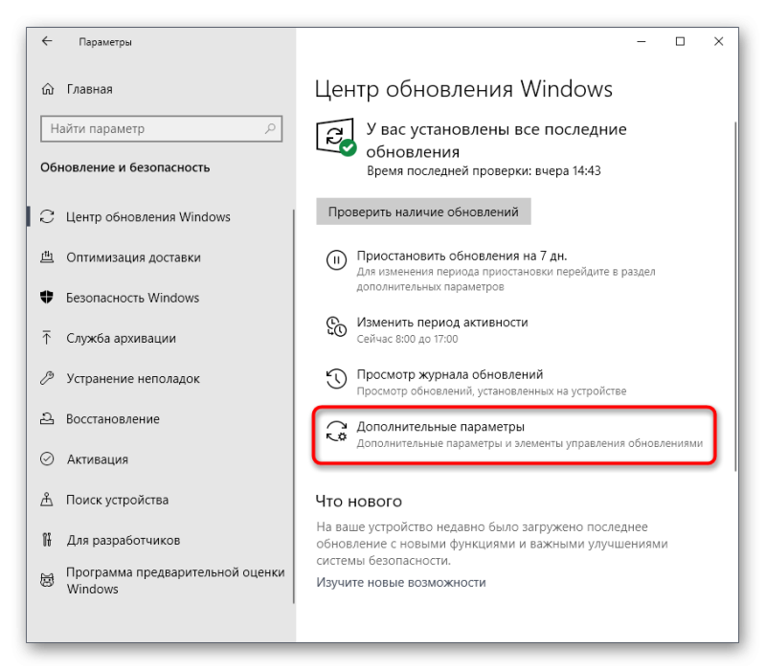The height and width of the screenshot is (670, 766).
Task: Click the home icon next to Главная
Action: [x=47, y=89]
